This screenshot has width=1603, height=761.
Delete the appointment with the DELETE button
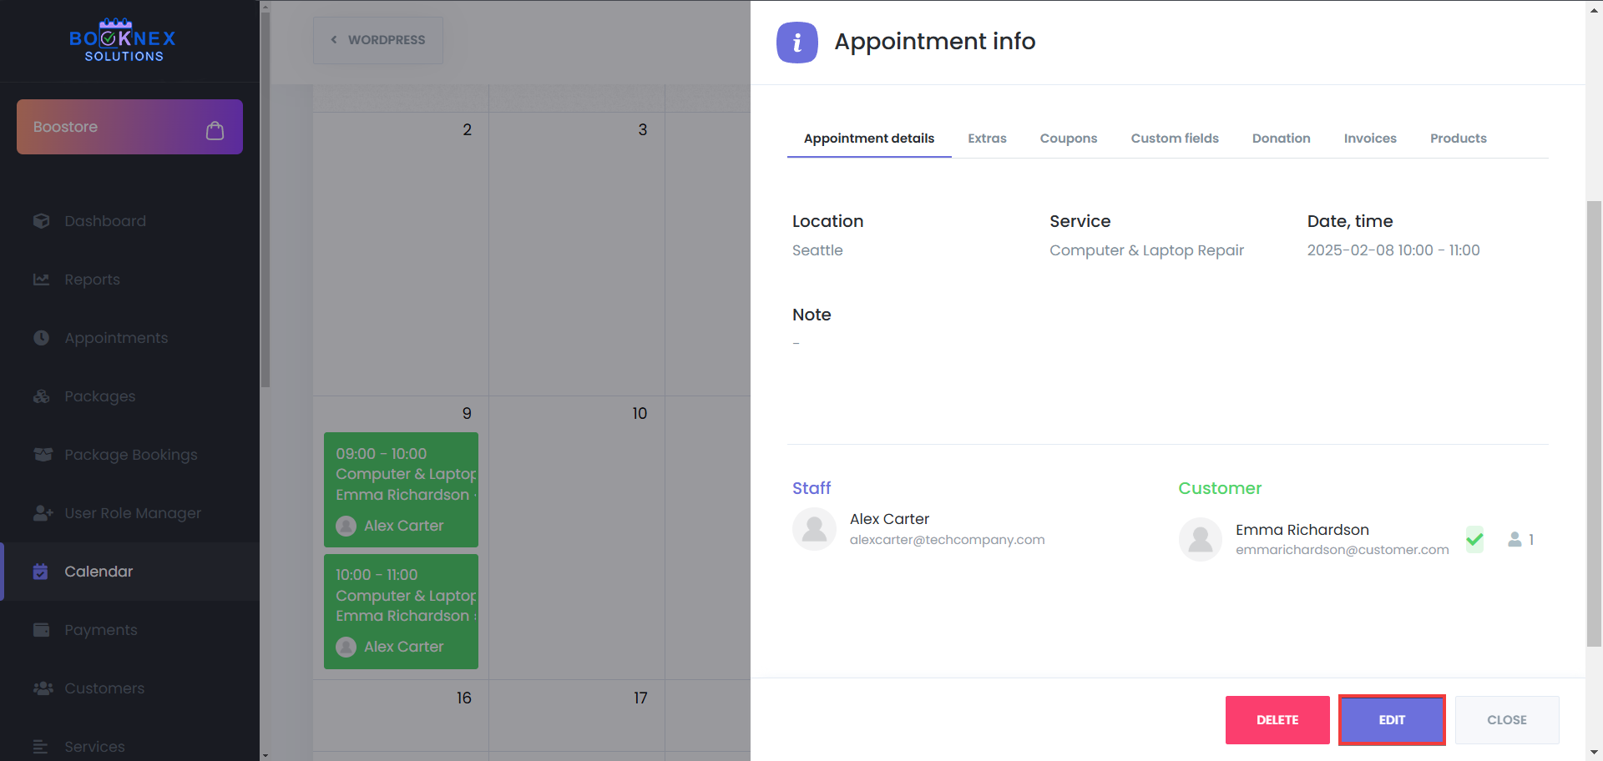pyautogui.click(x=1277, y=719)
